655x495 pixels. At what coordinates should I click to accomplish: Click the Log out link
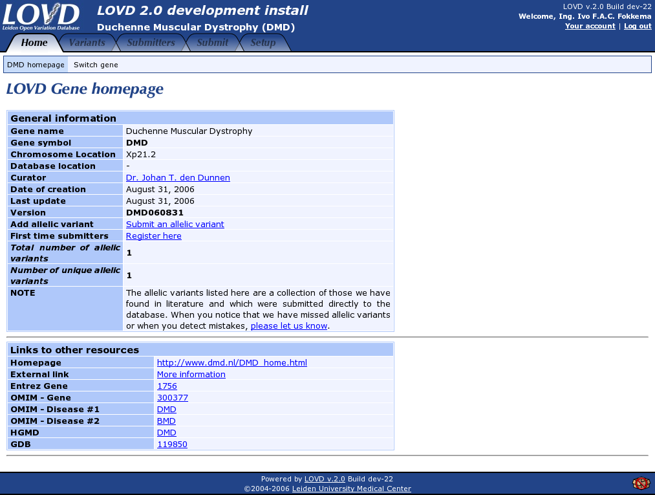(638, 26)
